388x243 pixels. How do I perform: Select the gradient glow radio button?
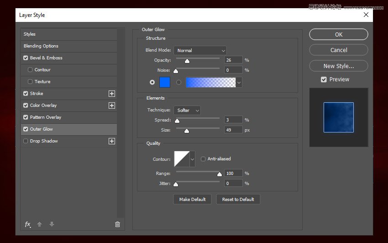pyautogui.click(x=179, y=82)
